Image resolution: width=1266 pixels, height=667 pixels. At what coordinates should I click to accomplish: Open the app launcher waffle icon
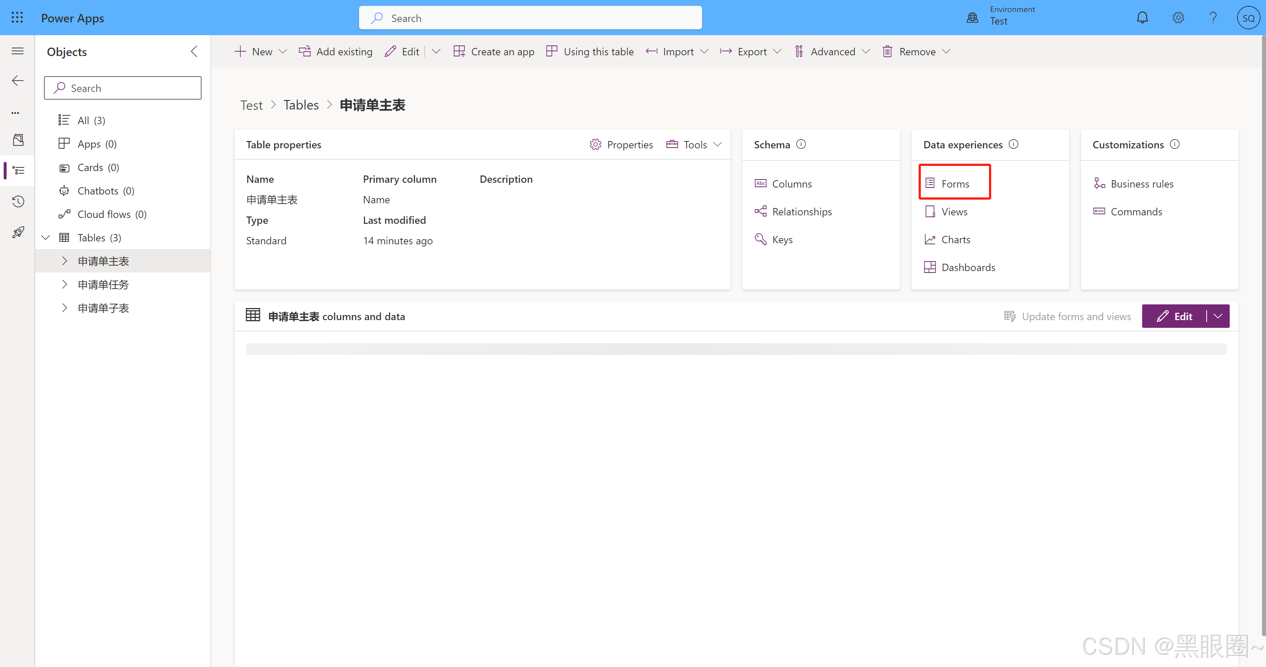click(17, 17)
